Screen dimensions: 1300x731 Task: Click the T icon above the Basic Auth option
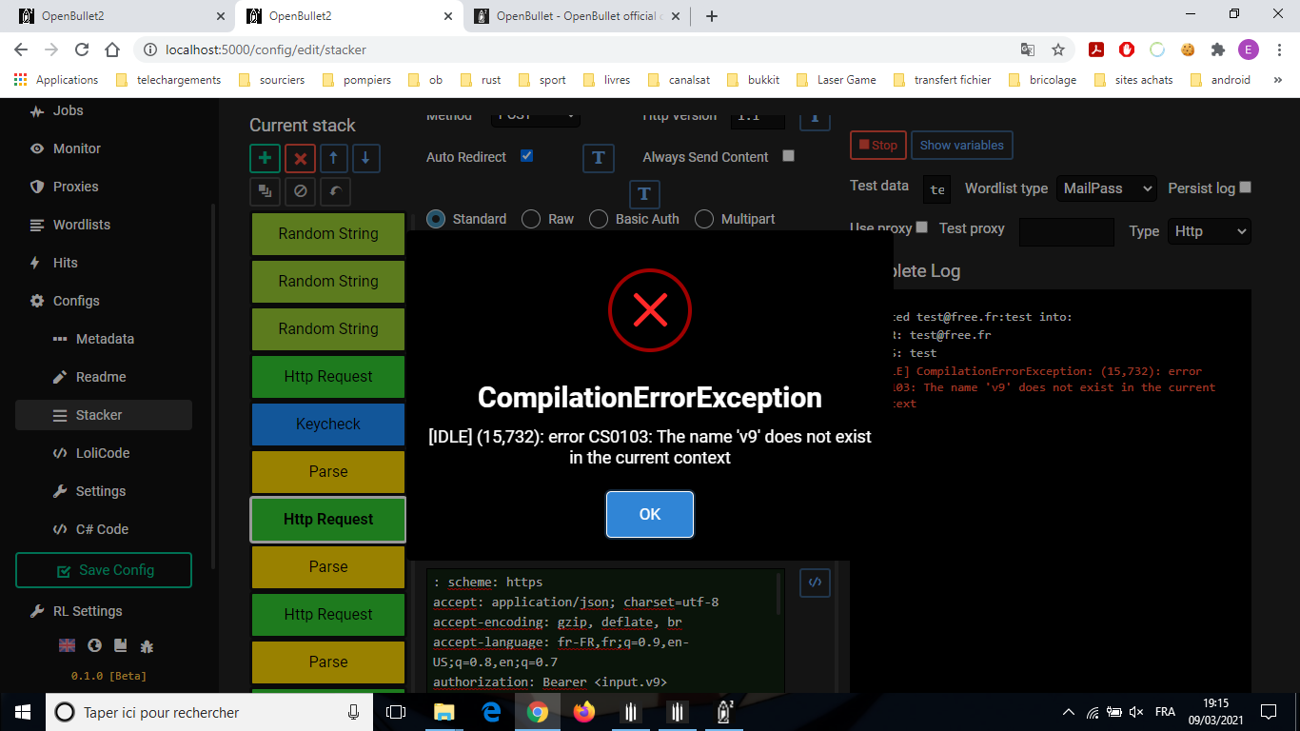[644, 194]
